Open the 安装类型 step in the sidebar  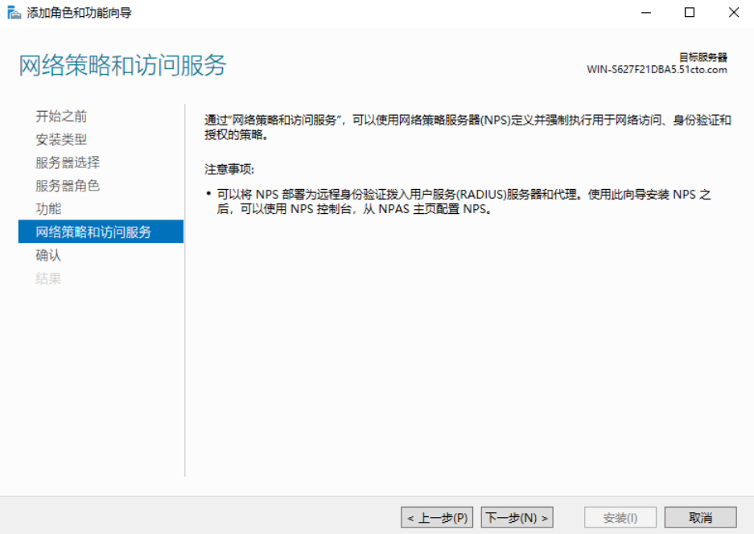[61, 140]
